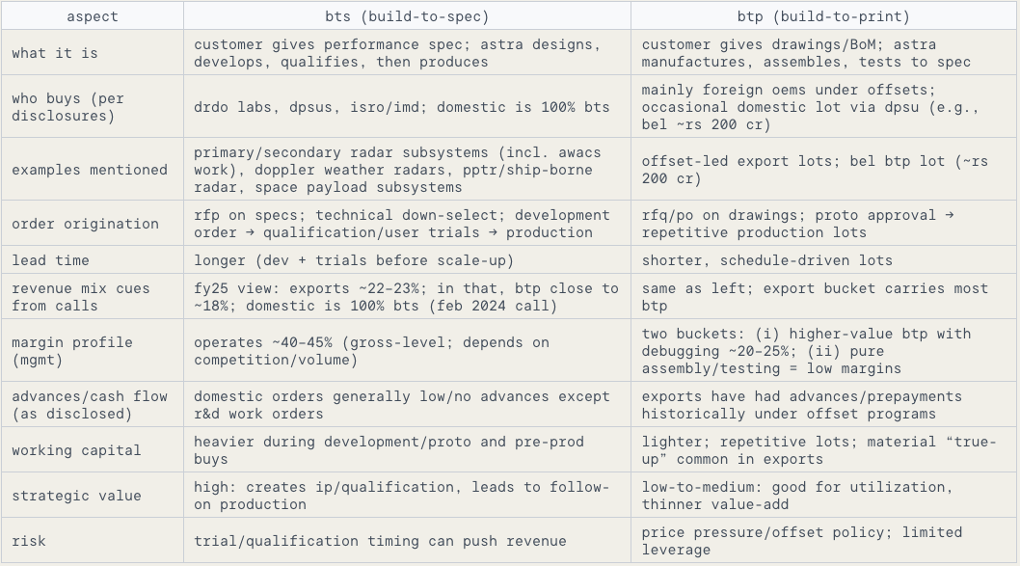
Task: Click the "lead time" row label
Action: [50, 260]
